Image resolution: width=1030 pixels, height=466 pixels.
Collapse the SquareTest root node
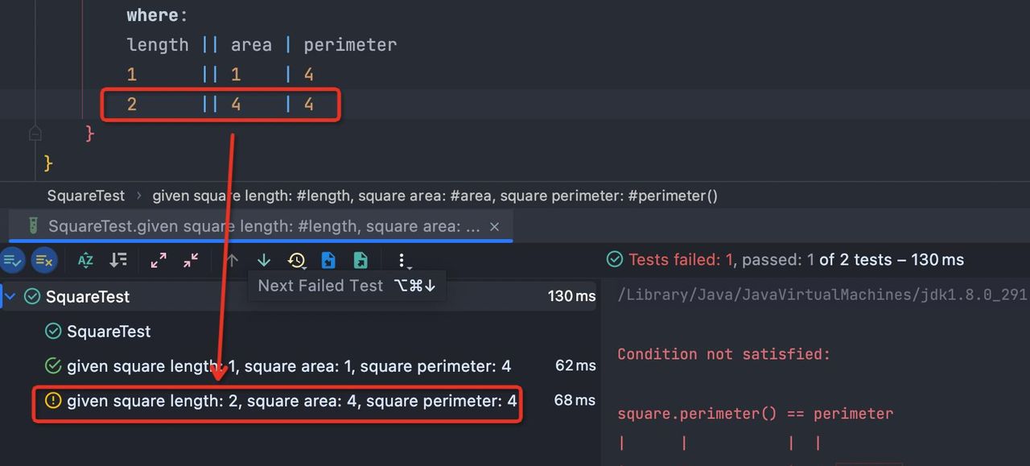pos(10,297)
